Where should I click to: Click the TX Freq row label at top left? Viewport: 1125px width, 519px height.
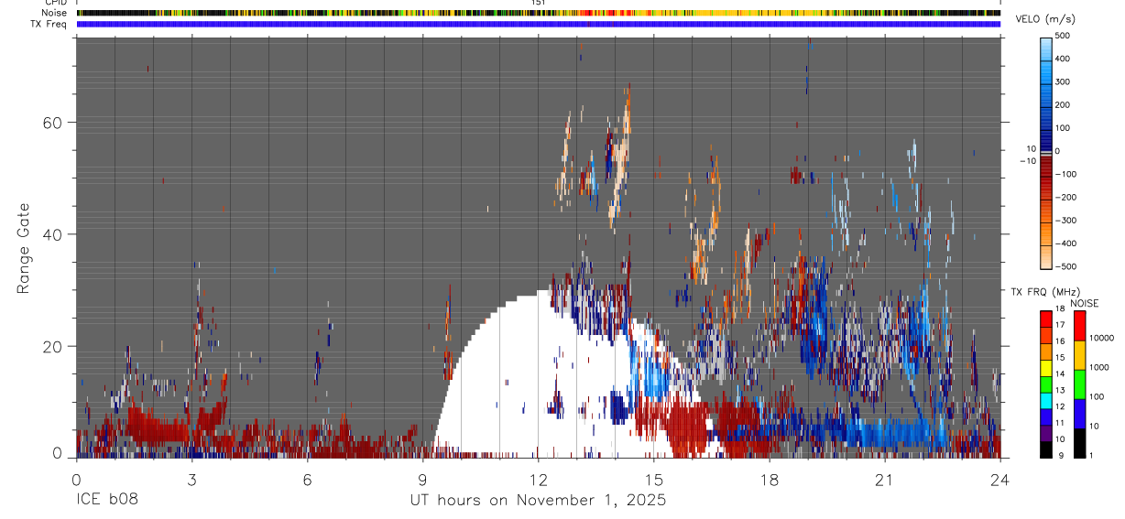49,24
